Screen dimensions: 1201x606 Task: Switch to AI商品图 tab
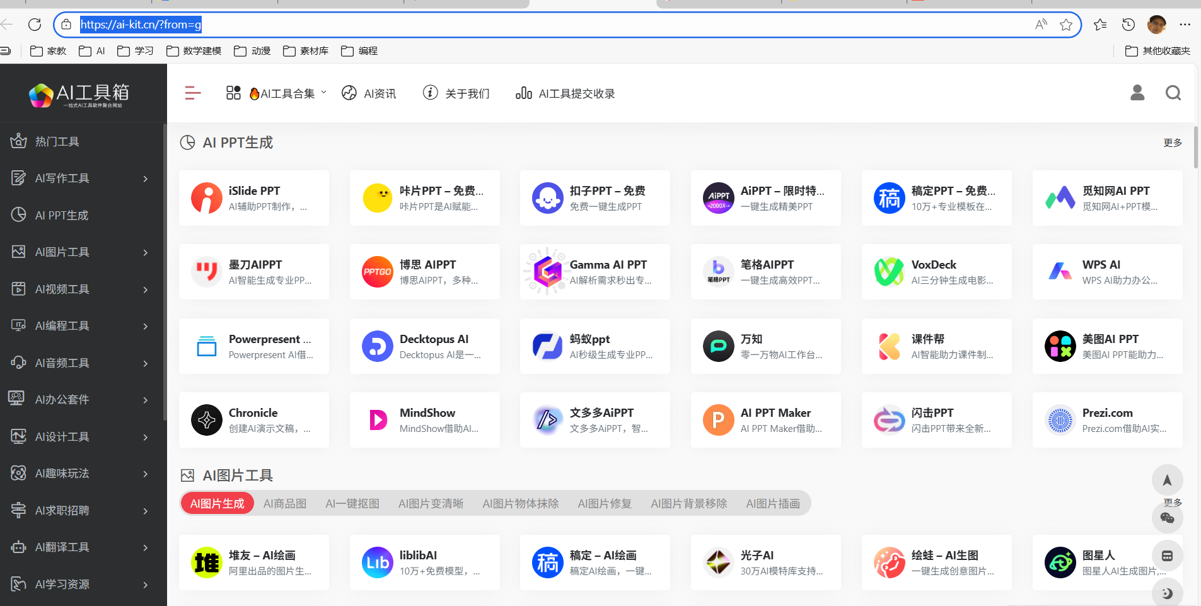[x=285, y=503]
